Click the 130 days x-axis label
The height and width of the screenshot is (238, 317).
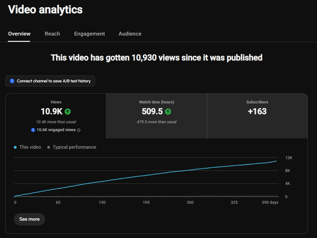coord(102,202)
